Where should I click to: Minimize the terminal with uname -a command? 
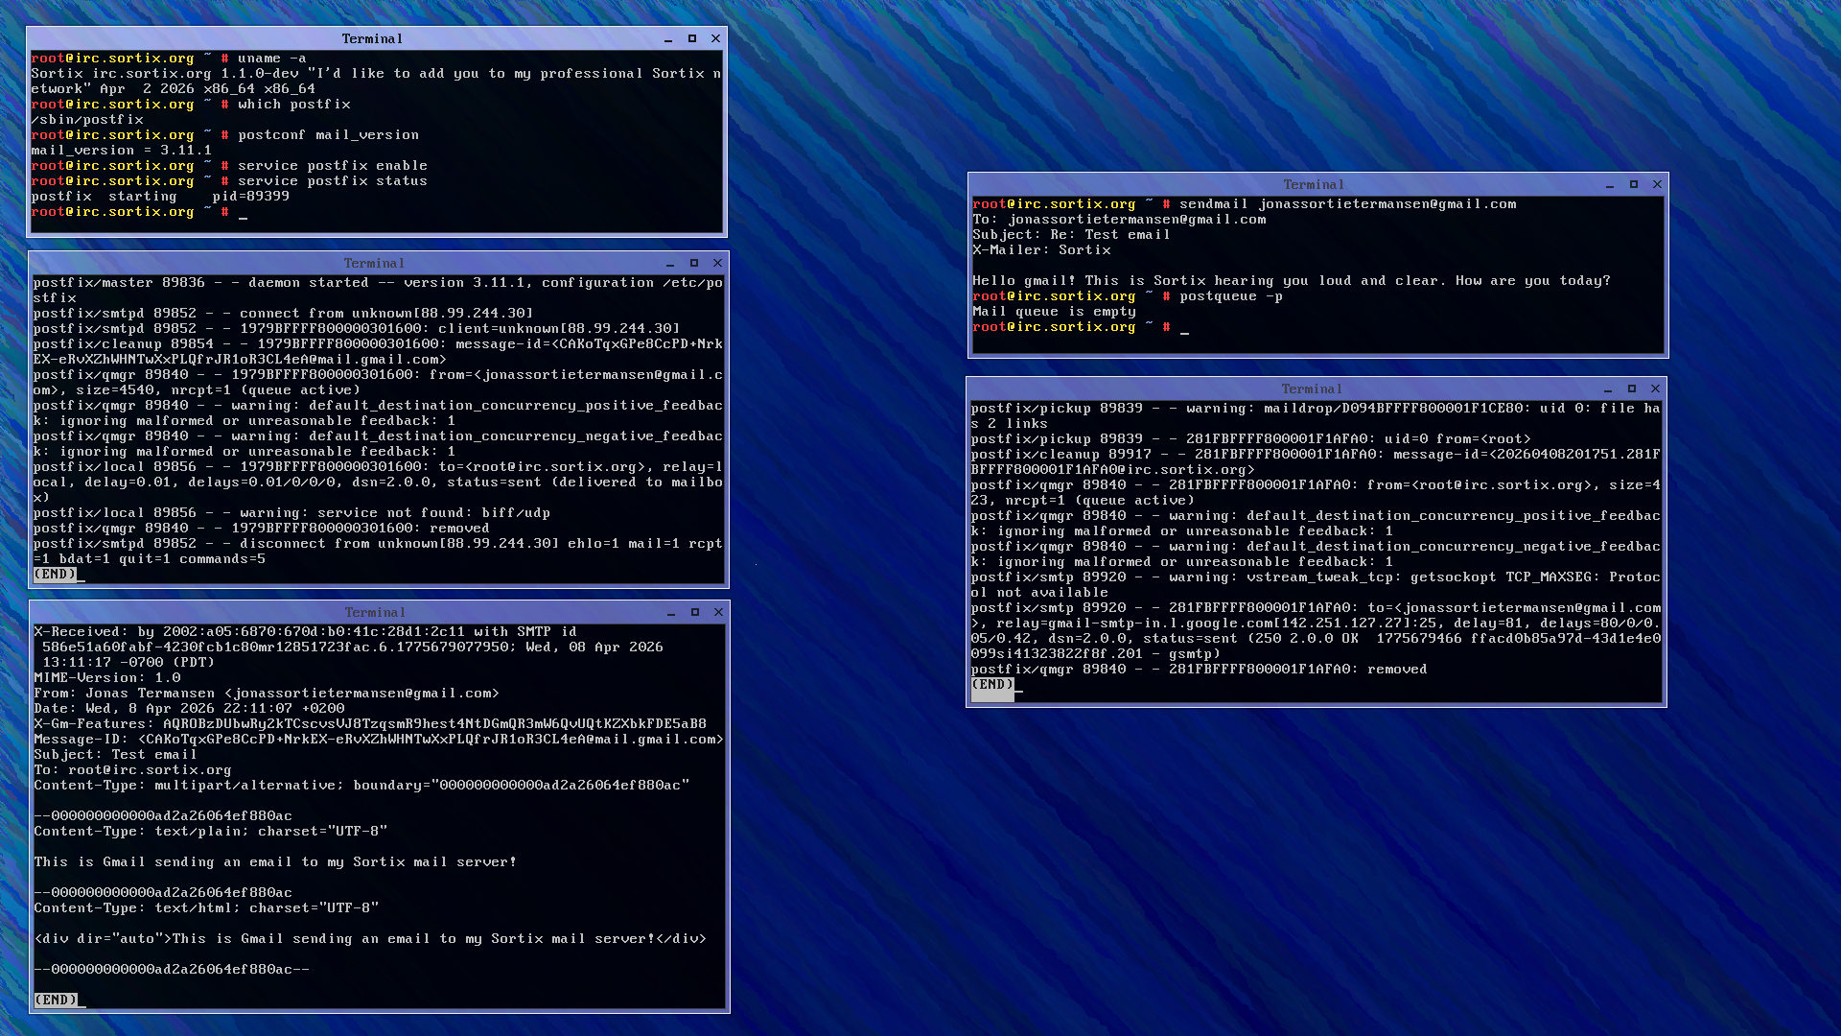click(668, 38)
